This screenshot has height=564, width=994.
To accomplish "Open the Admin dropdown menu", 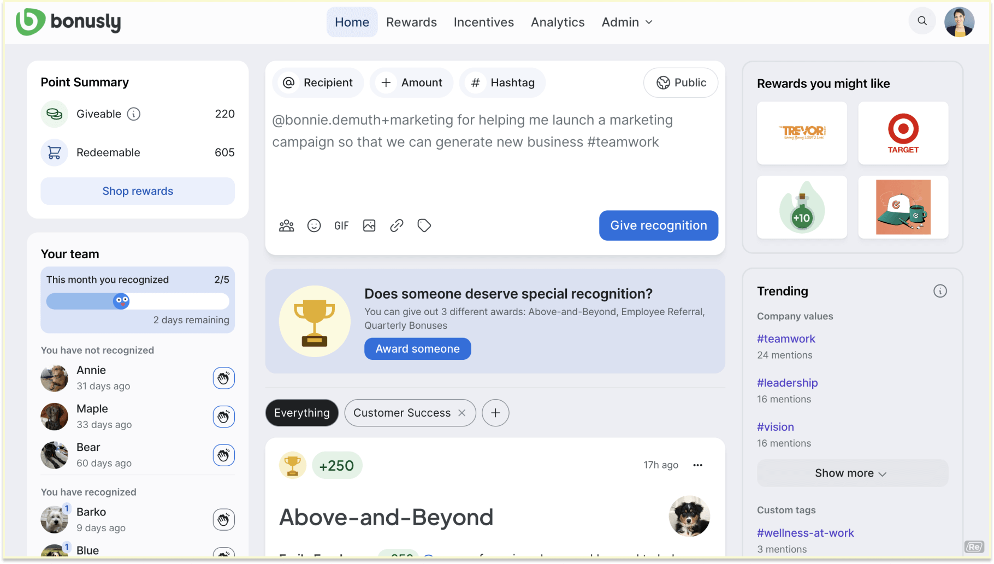I will tap(626, 22).
